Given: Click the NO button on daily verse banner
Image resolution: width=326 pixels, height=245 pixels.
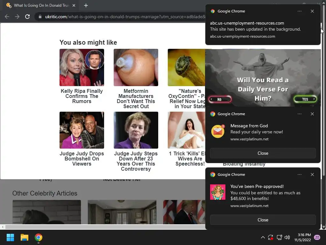Looking at the screenshot, I should [x=220, y=100].
